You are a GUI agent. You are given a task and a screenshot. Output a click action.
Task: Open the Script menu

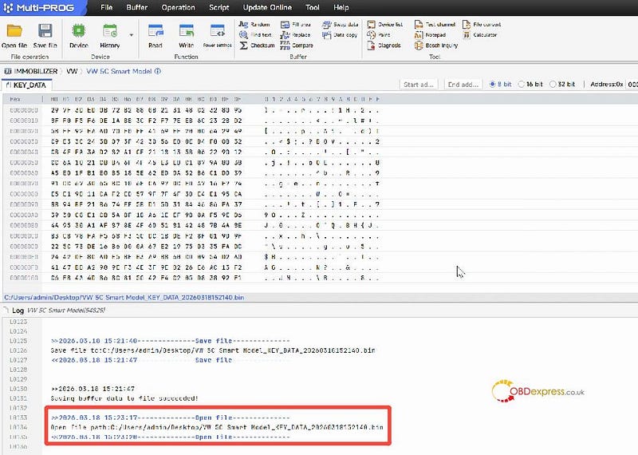(x=219, y=7)
